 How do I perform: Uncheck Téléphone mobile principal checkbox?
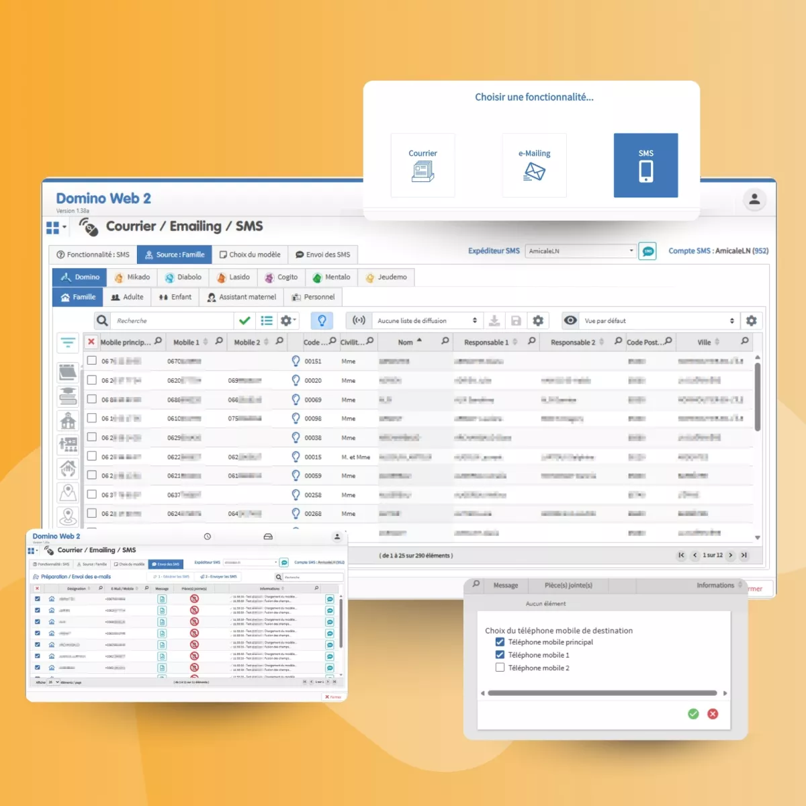500,642
